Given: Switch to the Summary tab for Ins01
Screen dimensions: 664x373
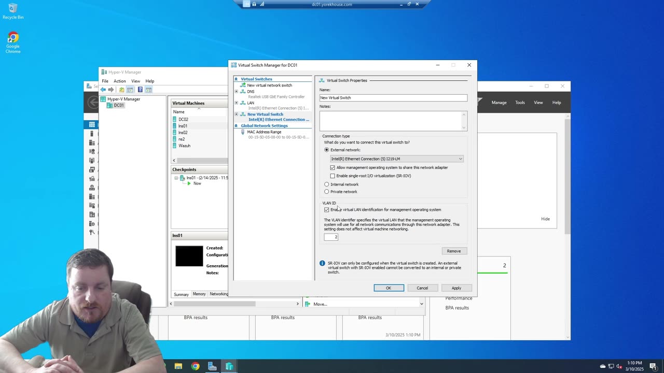Looking at the screenshot, I should coord(181,294).
